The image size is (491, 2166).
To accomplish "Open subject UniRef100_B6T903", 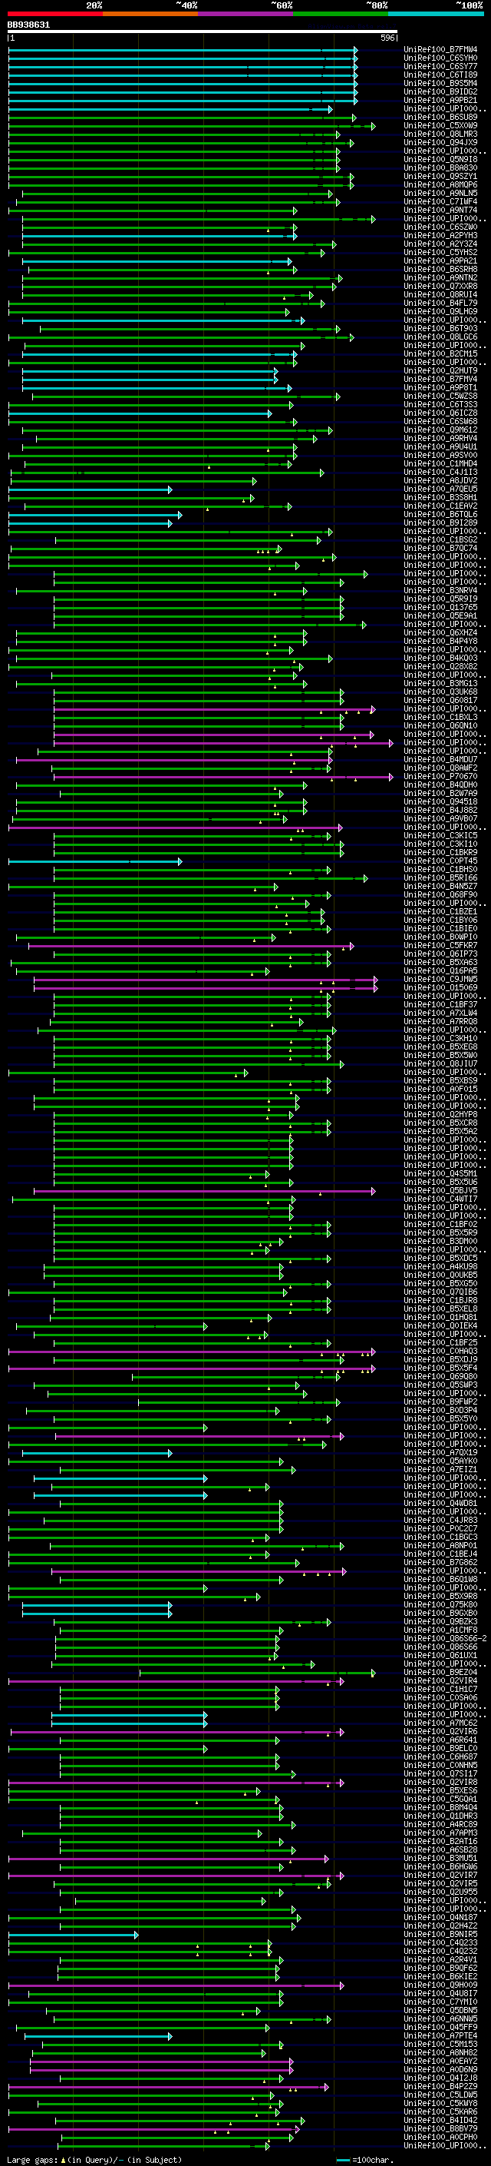I will pyautogui.click(x=440, y=328).
